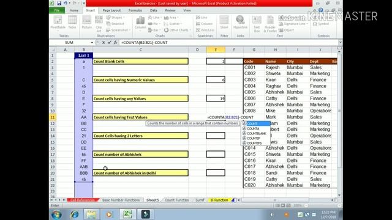Insert a Win/Loss sparkline
392x220 pixels.
[x=205, y=30]
